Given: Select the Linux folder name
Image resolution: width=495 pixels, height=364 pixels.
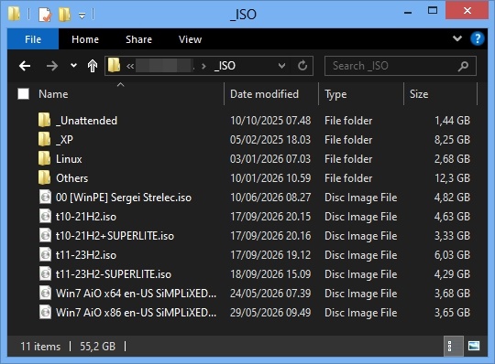Looking at the screenshot, I should [69, 159].
